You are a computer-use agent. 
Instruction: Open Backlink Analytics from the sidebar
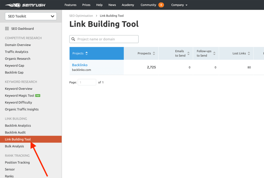18,125
